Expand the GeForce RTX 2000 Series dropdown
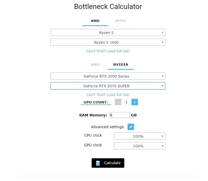The height and width of the screenshot is (181, 208). 108,76
